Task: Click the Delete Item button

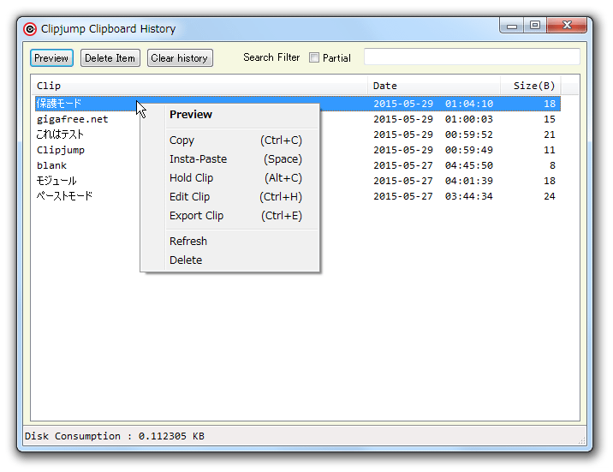Action: pos(110,58)
